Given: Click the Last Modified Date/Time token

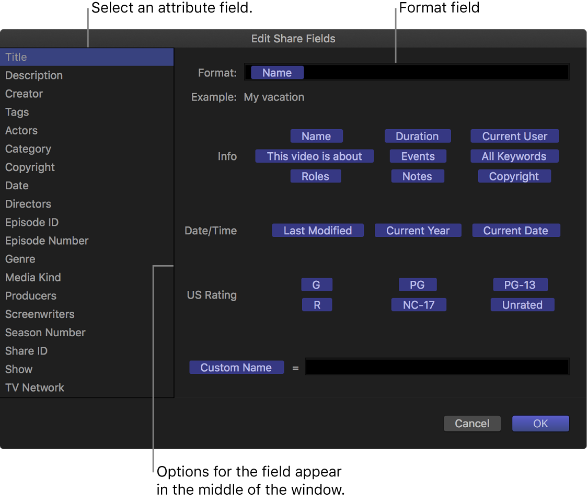Looking at the screenshot, I should 317,230.
